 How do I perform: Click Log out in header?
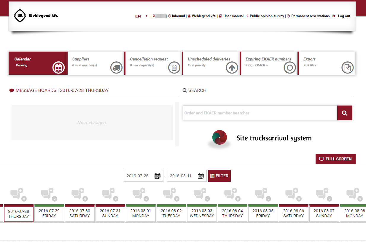pos(344,16)
